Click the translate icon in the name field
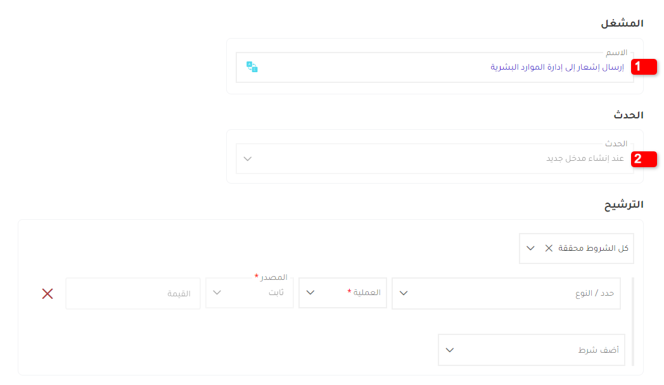This screenshot has height=385, width=664. tap(252, 67)
